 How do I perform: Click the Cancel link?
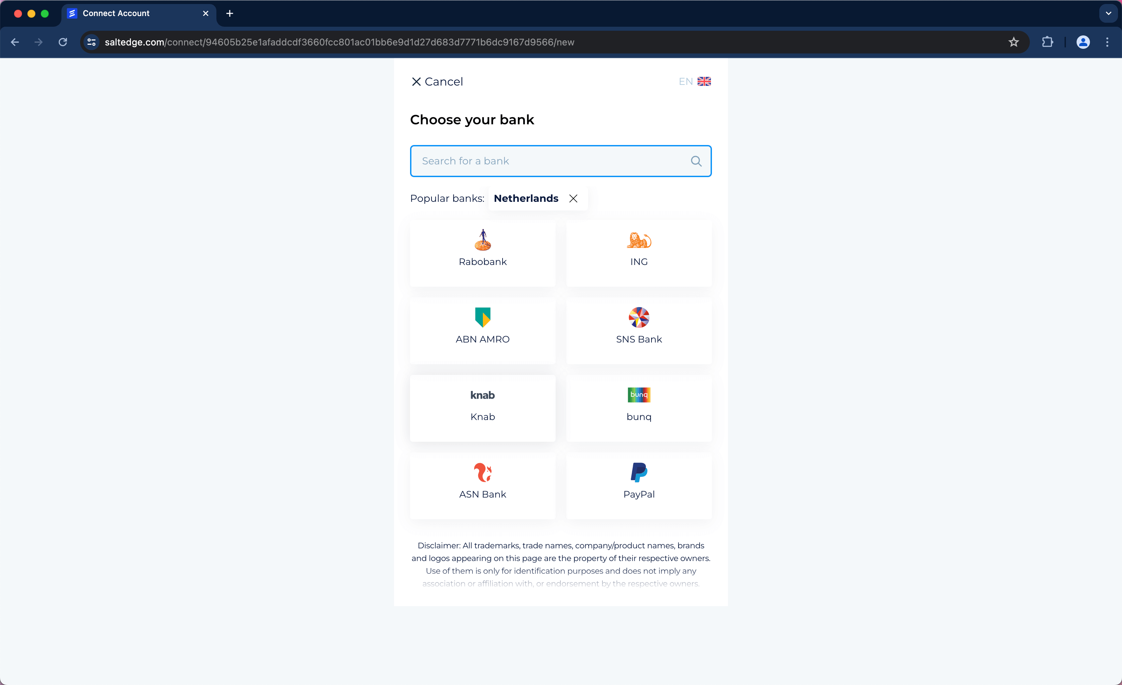(x=437, y=82)
